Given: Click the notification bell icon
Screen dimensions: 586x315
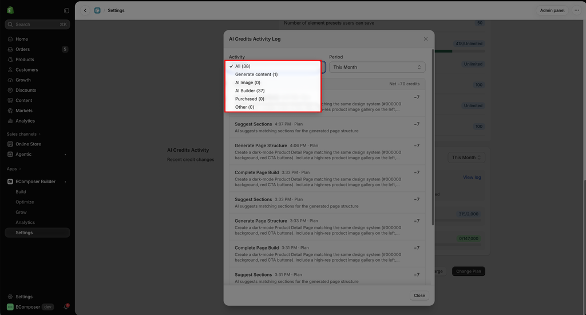Looking at the screenshot, I should point(66,307).
